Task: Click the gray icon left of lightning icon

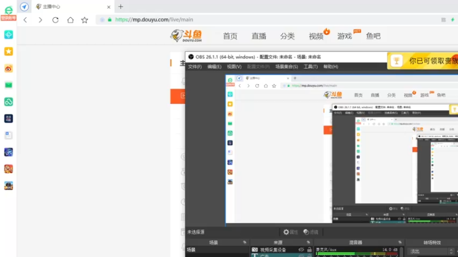Action: [443, 20]
